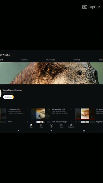Switch to the Videos tab

point(24,60)
